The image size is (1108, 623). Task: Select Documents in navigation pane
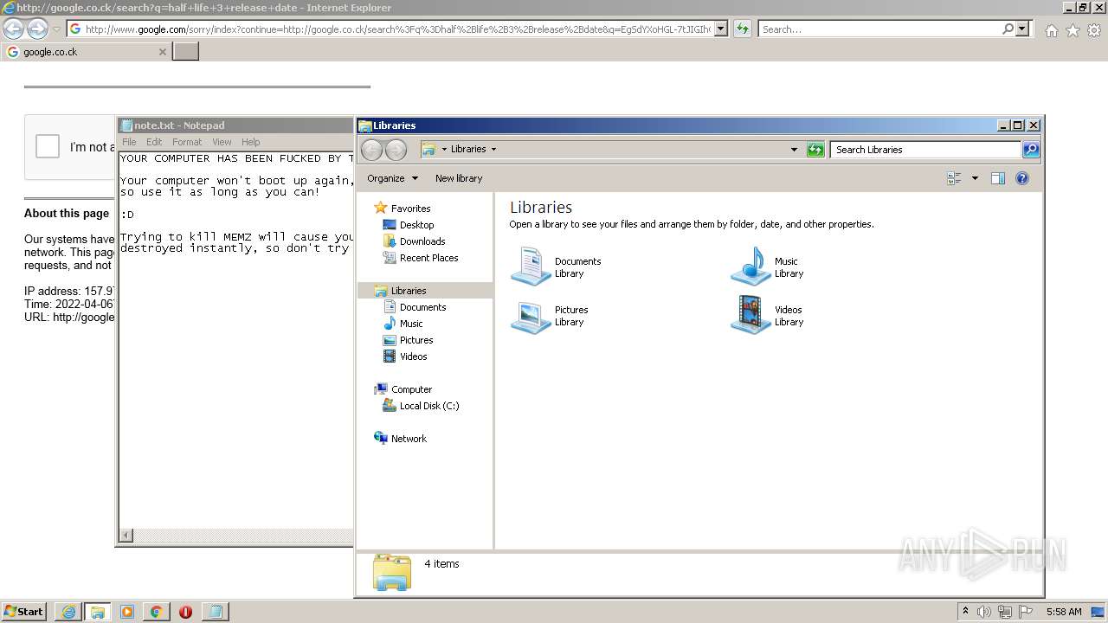tap(422, 307)
